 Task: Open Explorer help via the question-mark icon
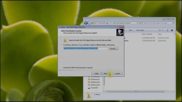[172, 30]
